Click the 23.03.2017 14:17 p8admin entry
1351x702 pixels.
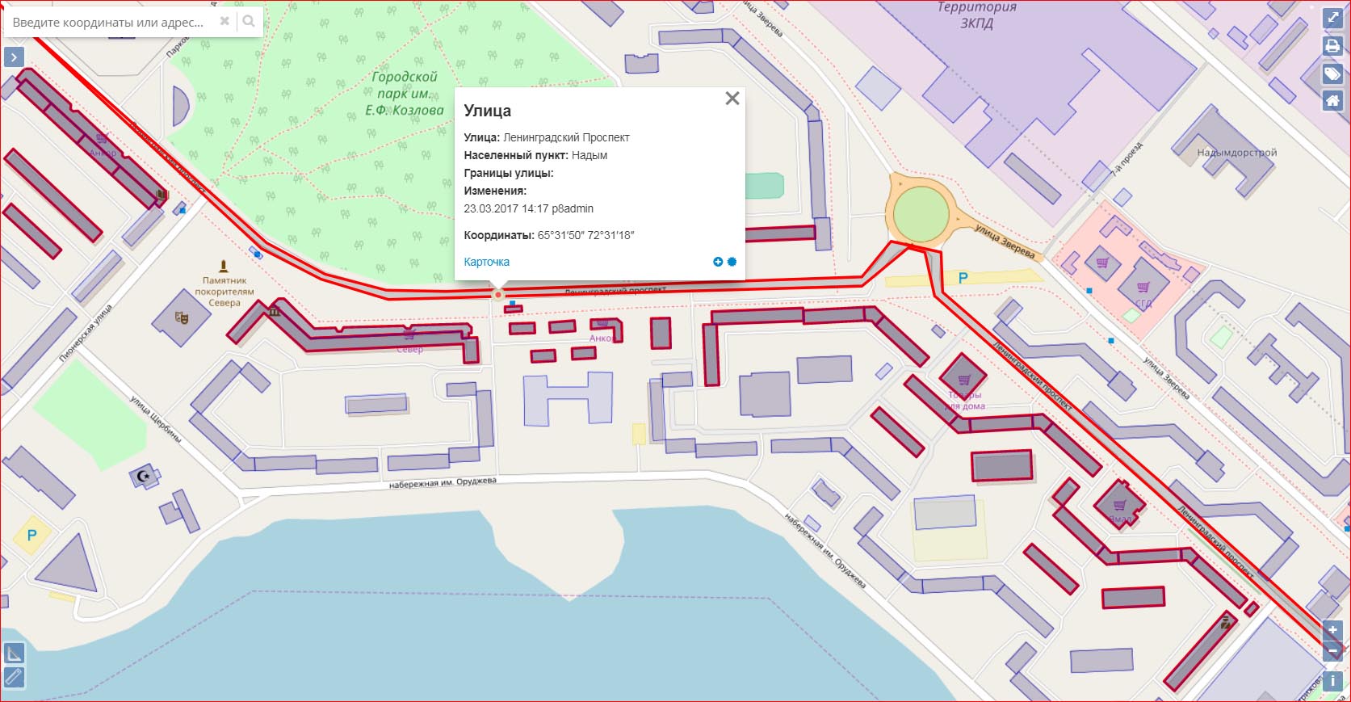click(528, 208)
